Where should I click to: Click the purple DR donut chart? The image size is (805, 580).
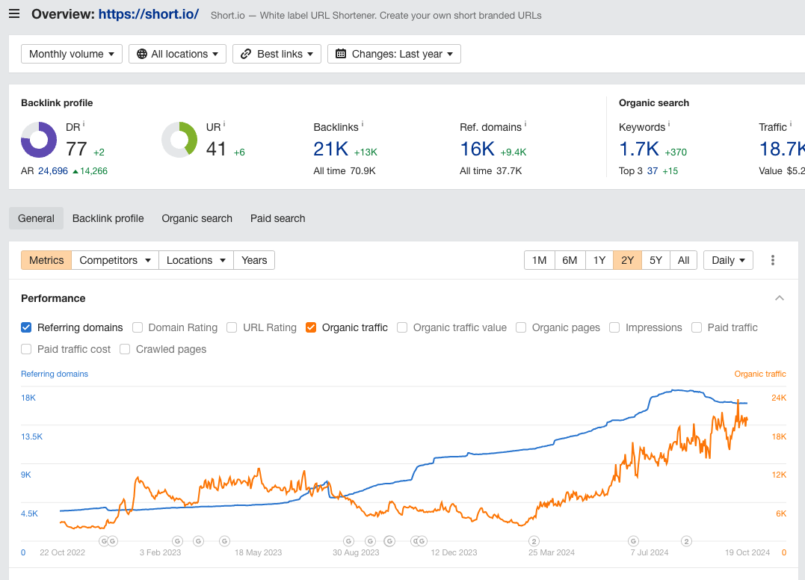(39, 140)
